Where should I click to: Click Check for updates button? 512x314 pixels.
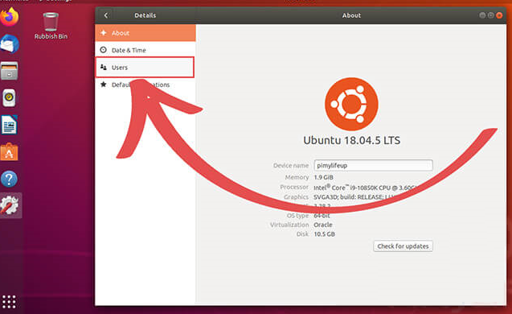point(403,246)
